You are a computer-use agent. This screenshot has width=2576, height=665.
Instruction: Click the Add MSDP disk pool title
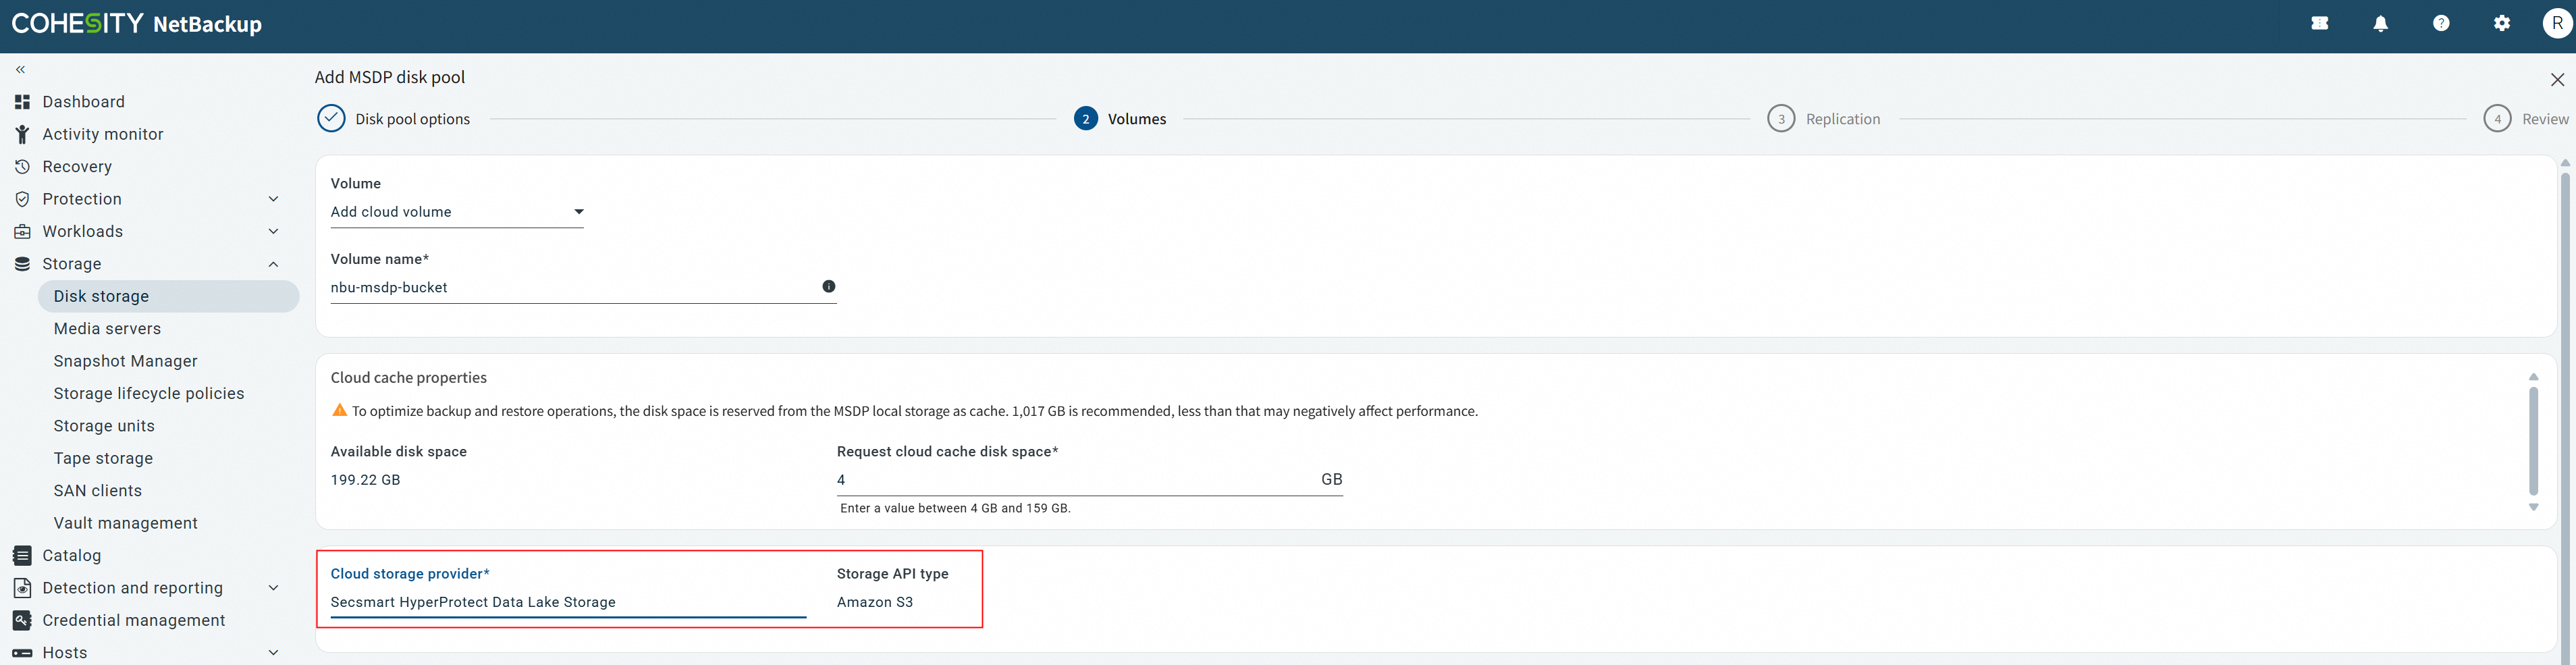tap(390, 78)
